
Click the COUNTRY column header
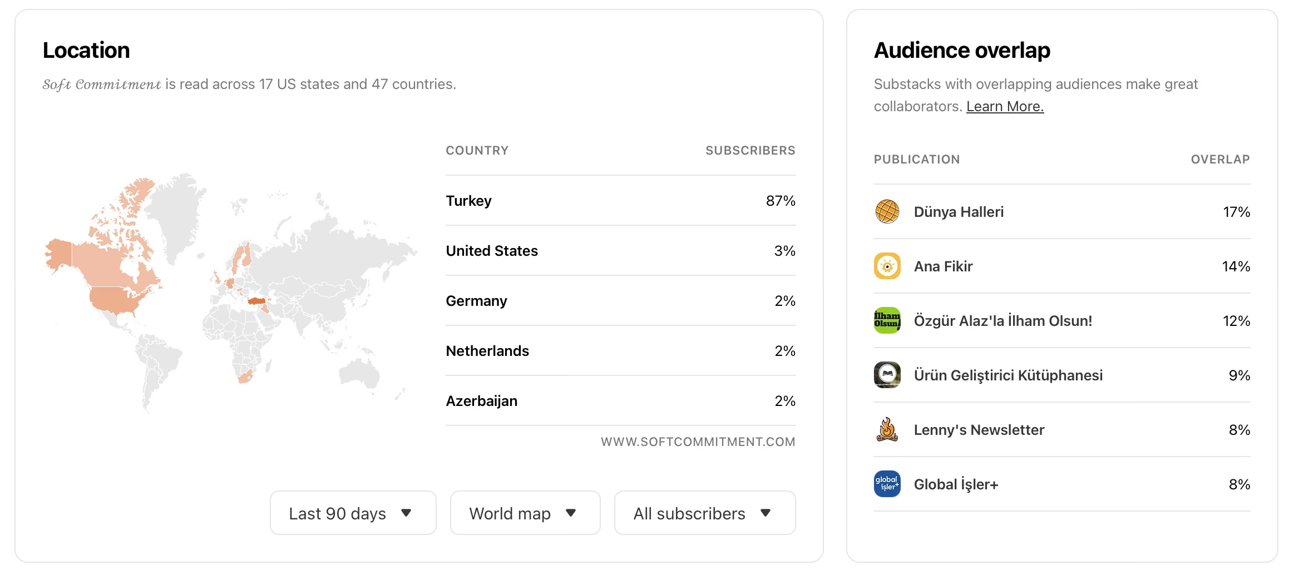[477, 151]
